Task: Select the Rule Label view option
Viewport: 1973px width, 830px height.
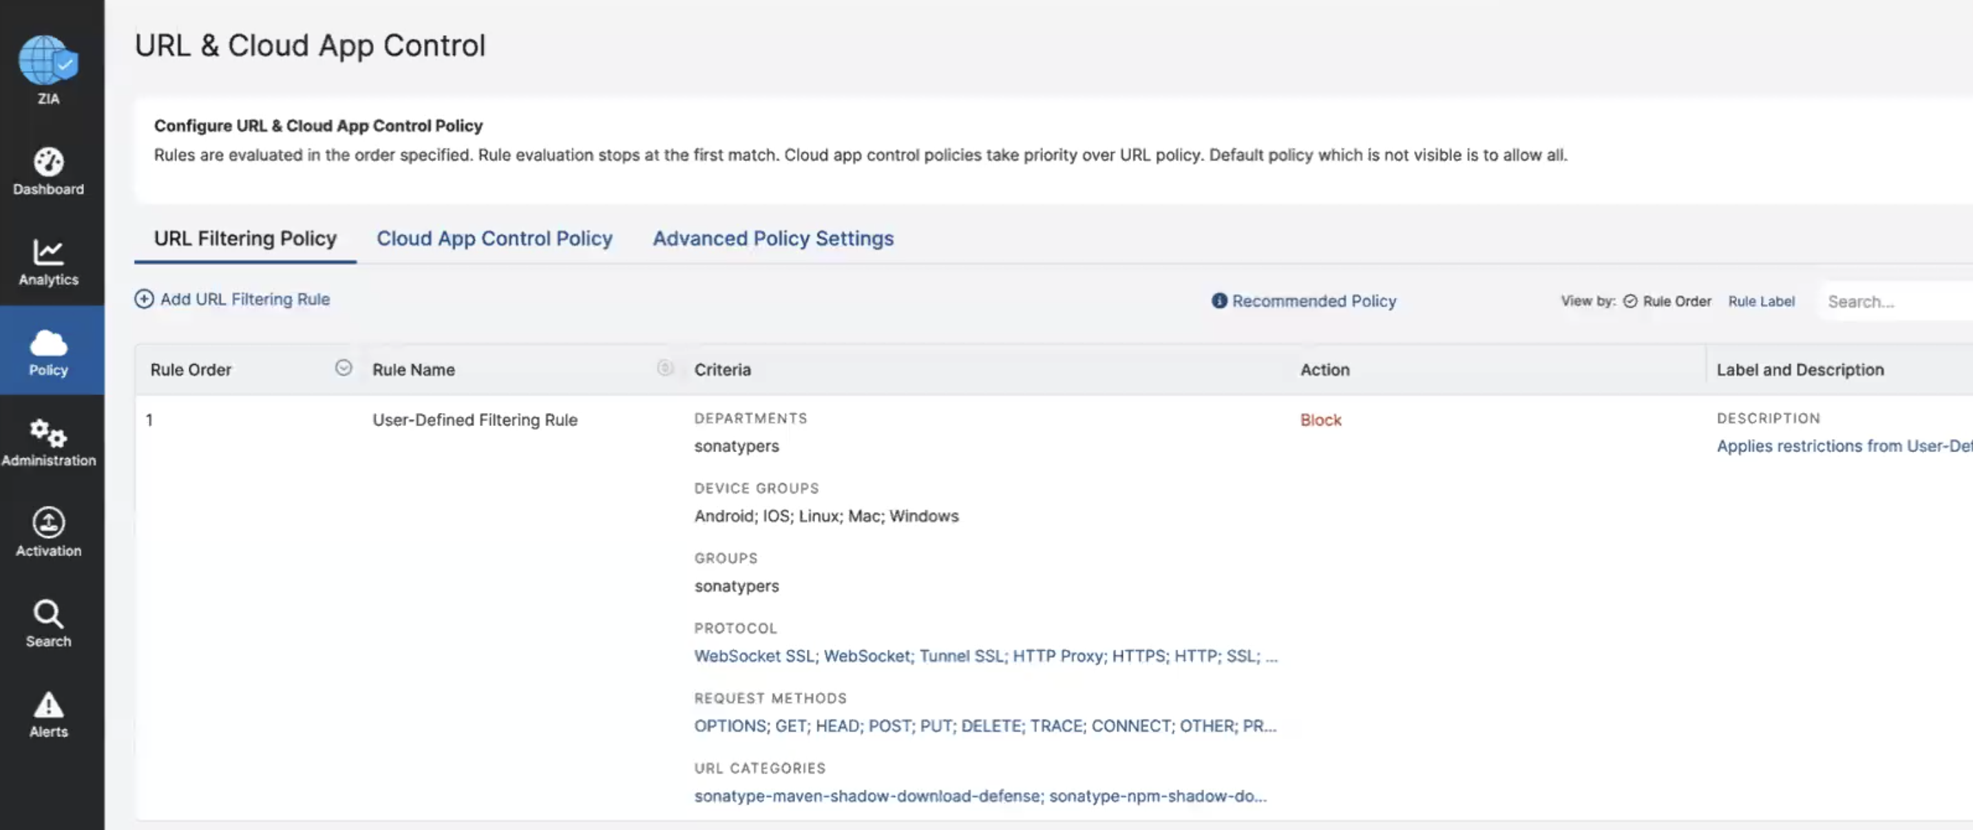Action: 1761,301
